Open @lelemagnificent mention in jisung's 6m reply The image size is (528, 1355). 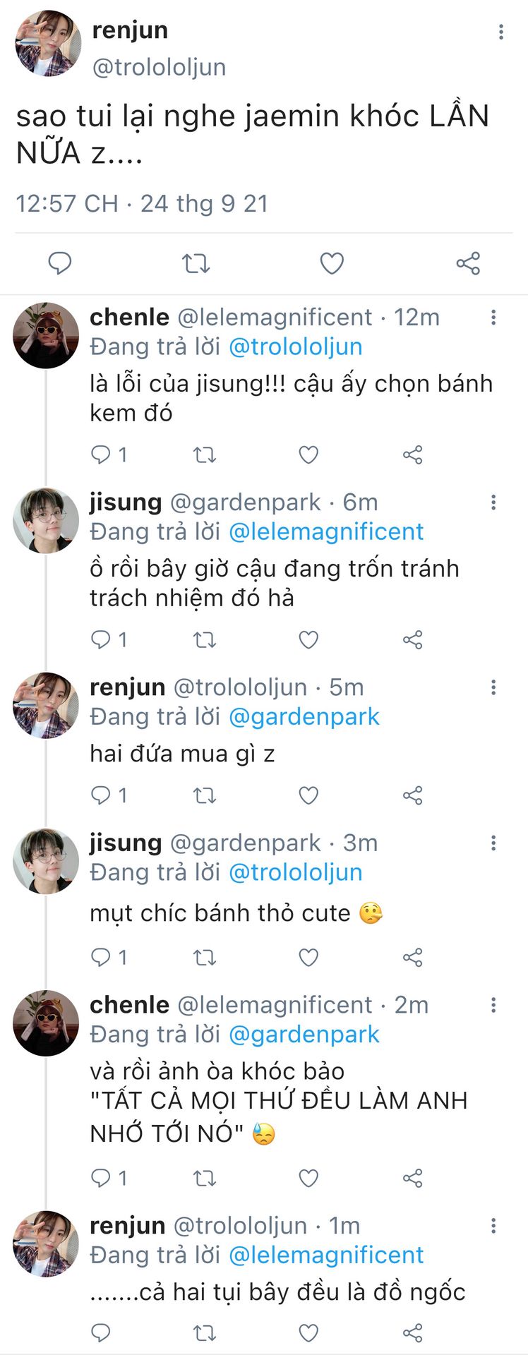[x=326, y=532]
